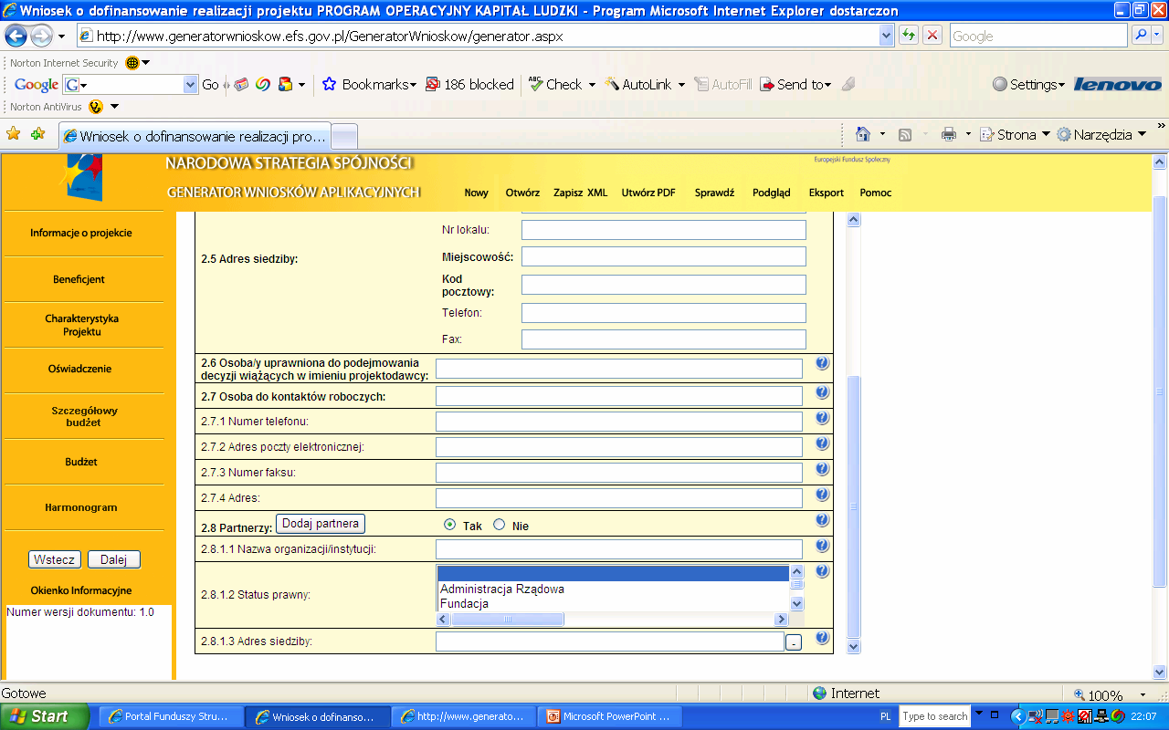Image resolution: width=1169 pixels, height=730 pixels.
Task: Expand the Narzędzia menu dropdown
Action: [x=1142, y=134]
